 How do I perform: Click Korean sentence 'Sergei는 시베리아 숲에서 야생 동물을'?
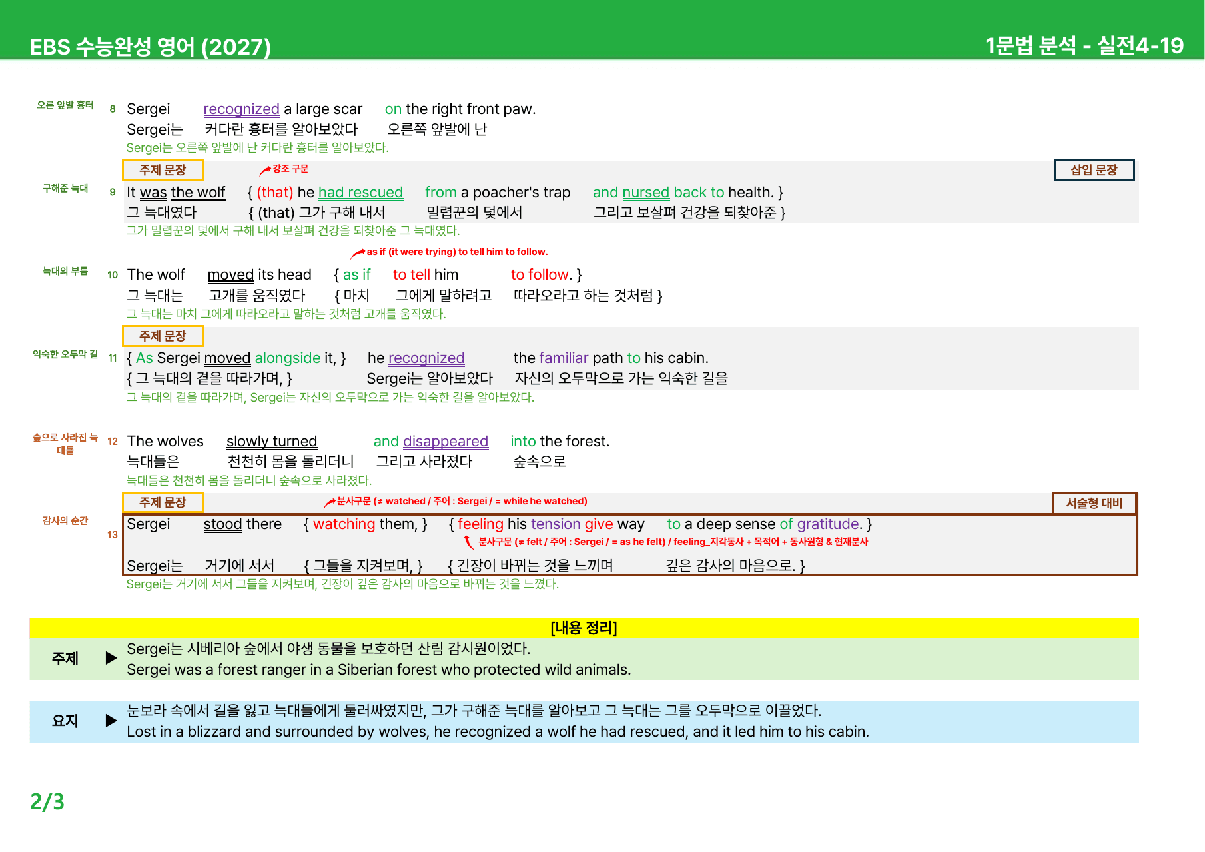(x=329, y=649)
